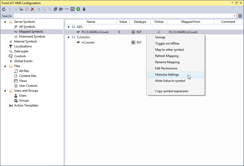Select Edit Permissions menu entry
Image resolution: width=244 pixels, height=166 pixels.
[x=176, y=68]
